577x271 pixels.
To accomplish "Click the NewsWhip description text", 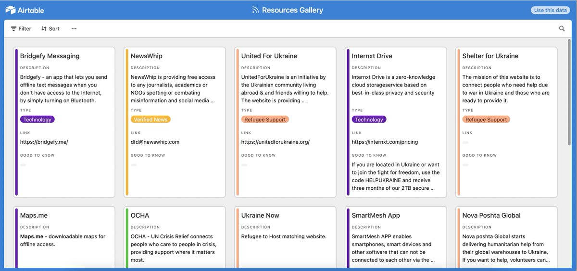I will pos(173,89).
